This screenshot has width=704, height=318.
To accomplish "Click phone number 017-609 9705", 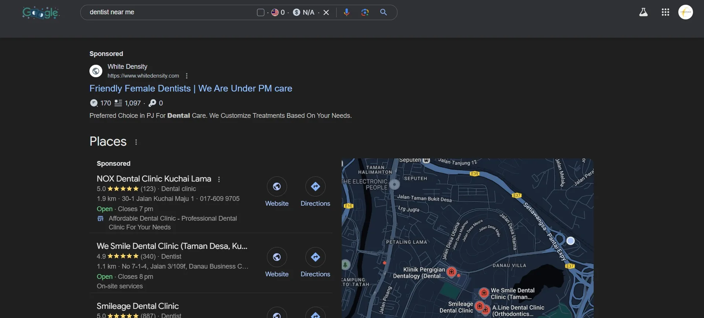I will [x=220, y=199].
